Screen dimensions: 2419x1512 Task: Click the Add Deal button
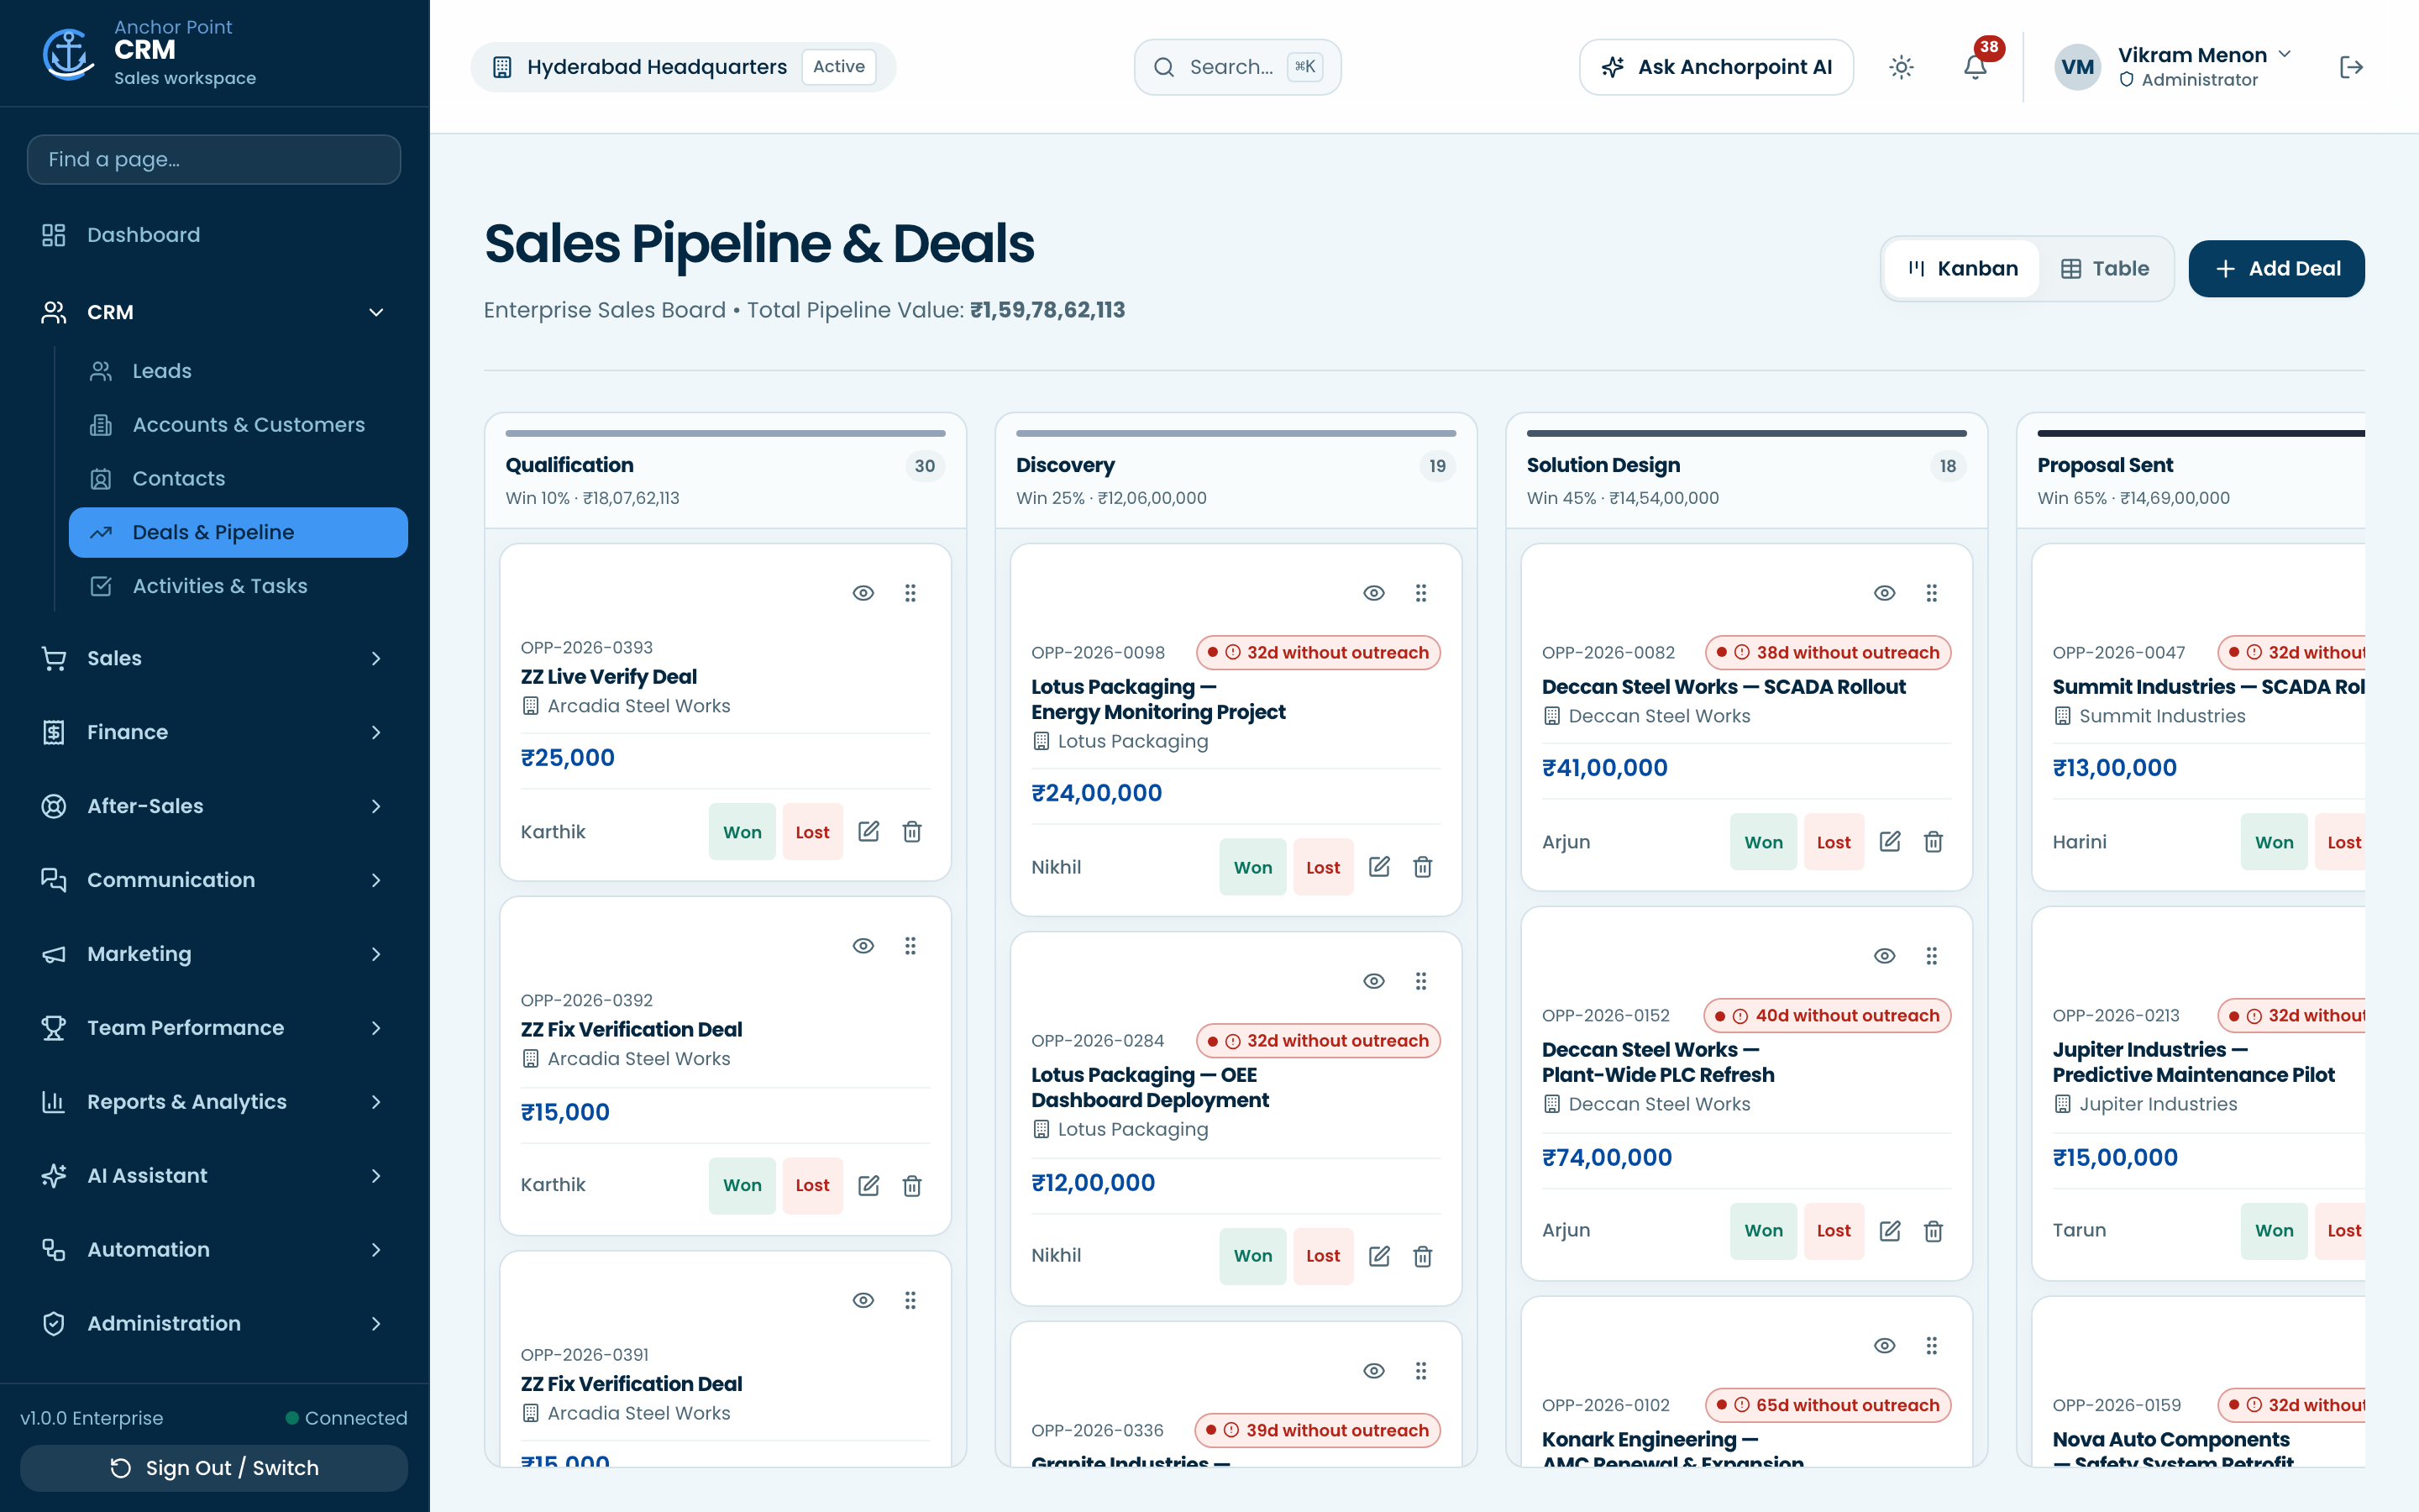(2276, 269)
